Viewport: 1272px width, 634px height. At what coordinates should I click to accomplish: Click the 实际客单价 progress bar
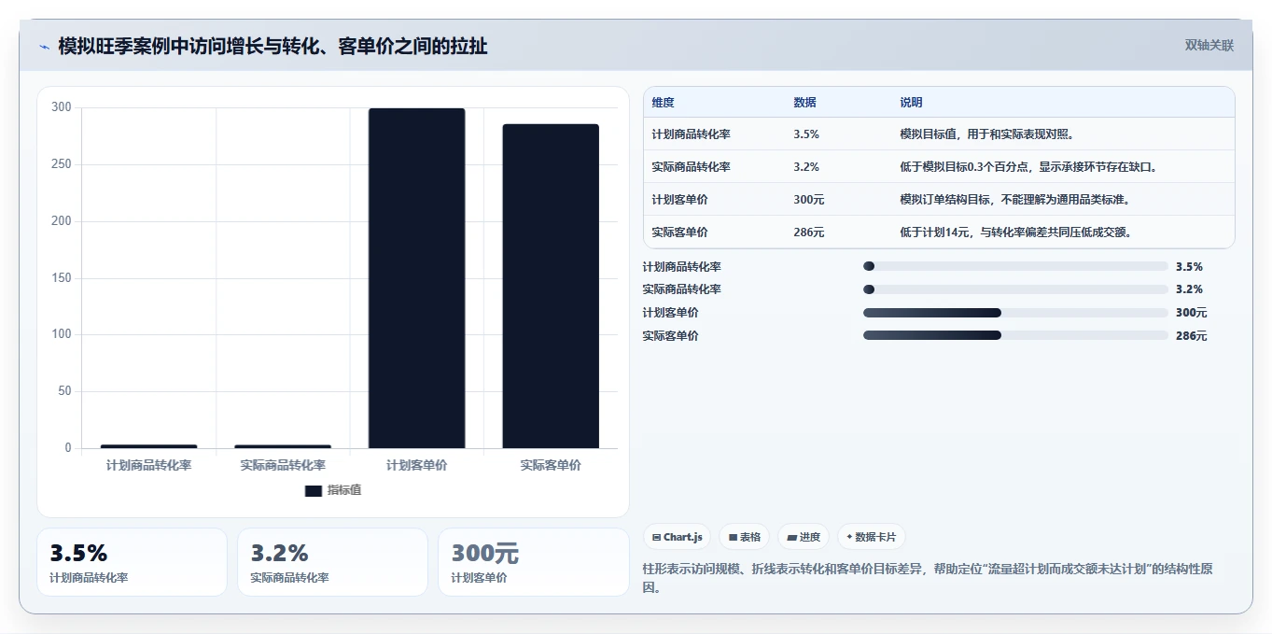click(1015, 335)
